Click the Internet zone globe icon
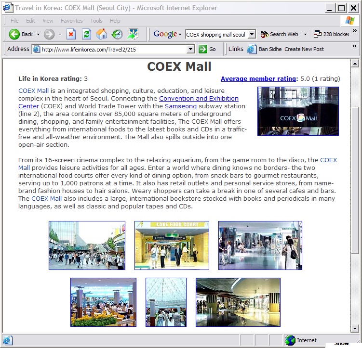Screen dimensions: 362x348 click(290, 340)
